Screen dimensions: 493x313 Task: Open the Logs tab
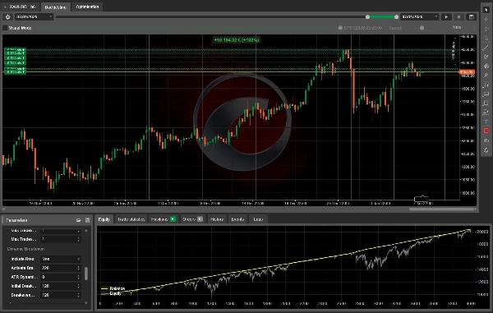258,219
